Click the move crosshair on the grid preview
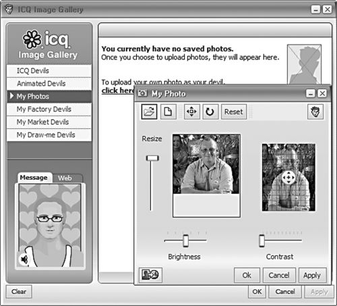The height and width of the screenshot is (306, 337). (x=288, y=178)
